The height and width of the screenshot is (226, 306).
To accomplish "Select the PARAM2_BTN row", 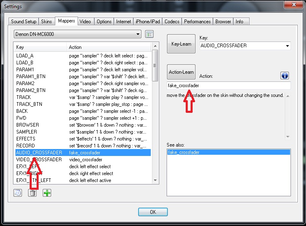I will (x=83, y=90).
